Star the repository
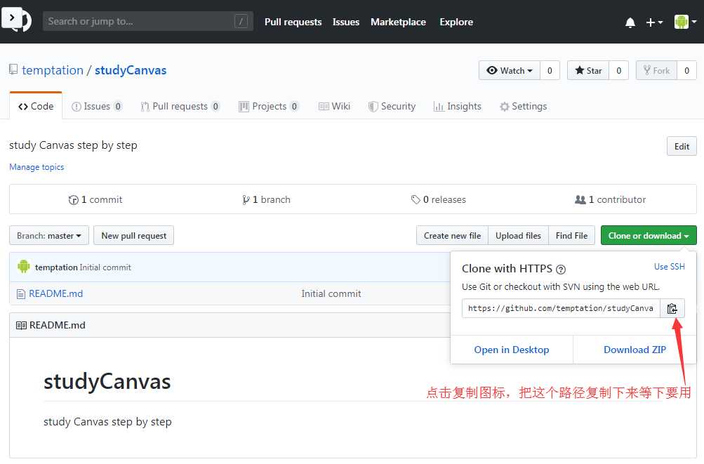The image size is (704, 464). point(588,70)
